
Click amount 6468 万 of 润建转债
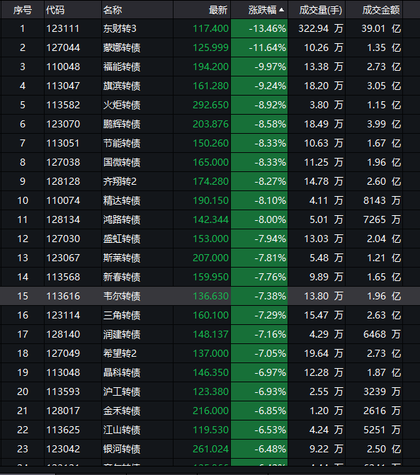tap(382, 334)
